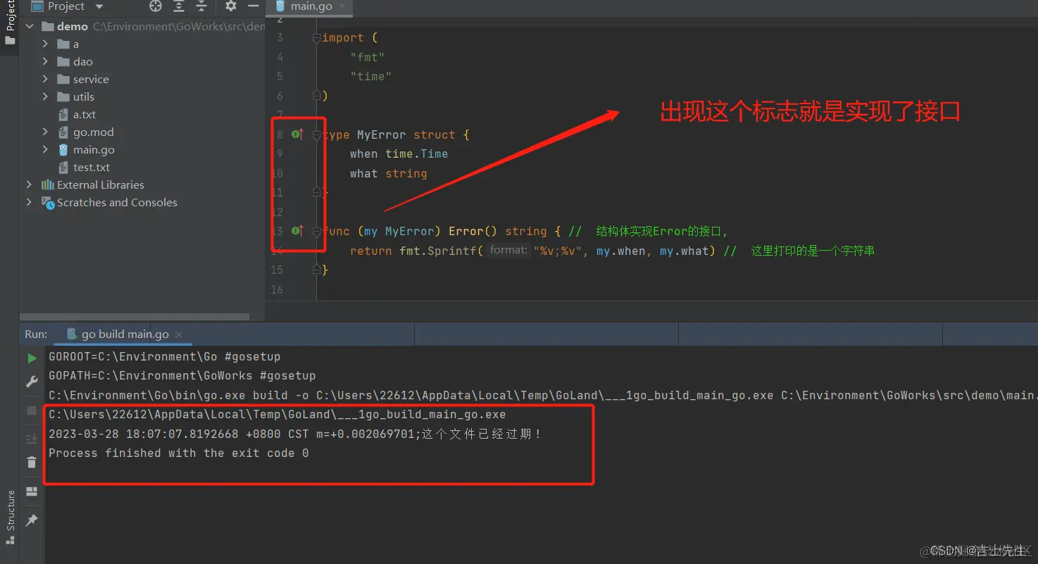Click the "format:" parameter hint
The width and height of the screenshot is (1038, 564).
tap(508, 250)
